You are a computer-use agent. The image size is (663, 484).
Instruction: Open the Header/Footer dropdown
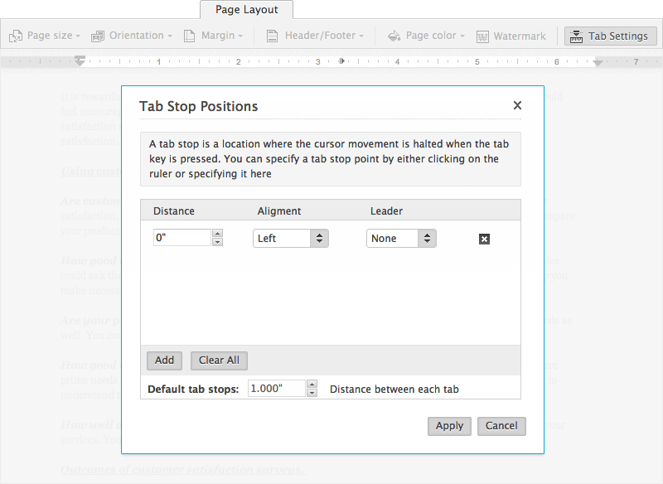coord(315,36)
